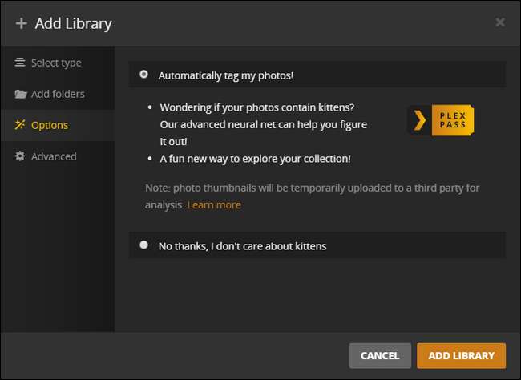Viewport: 521px width, 380px height.
Task: Click the Select type list icon
Action: [x=20, y=63]
